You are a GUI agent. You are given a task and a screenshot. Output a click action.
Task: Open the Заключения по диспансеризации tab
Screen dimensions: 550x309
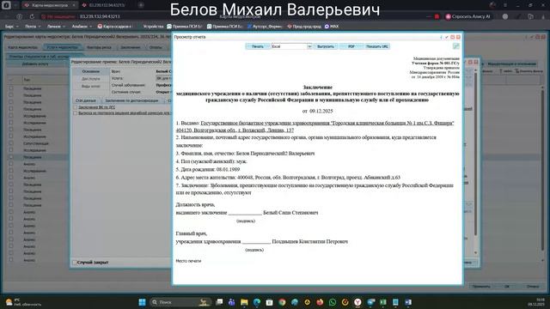[x=131, y=100]
